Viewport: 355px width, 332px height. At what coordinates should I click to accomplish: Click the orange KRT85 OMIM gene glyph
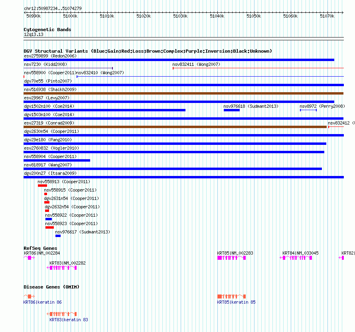(x=232, y=296)
